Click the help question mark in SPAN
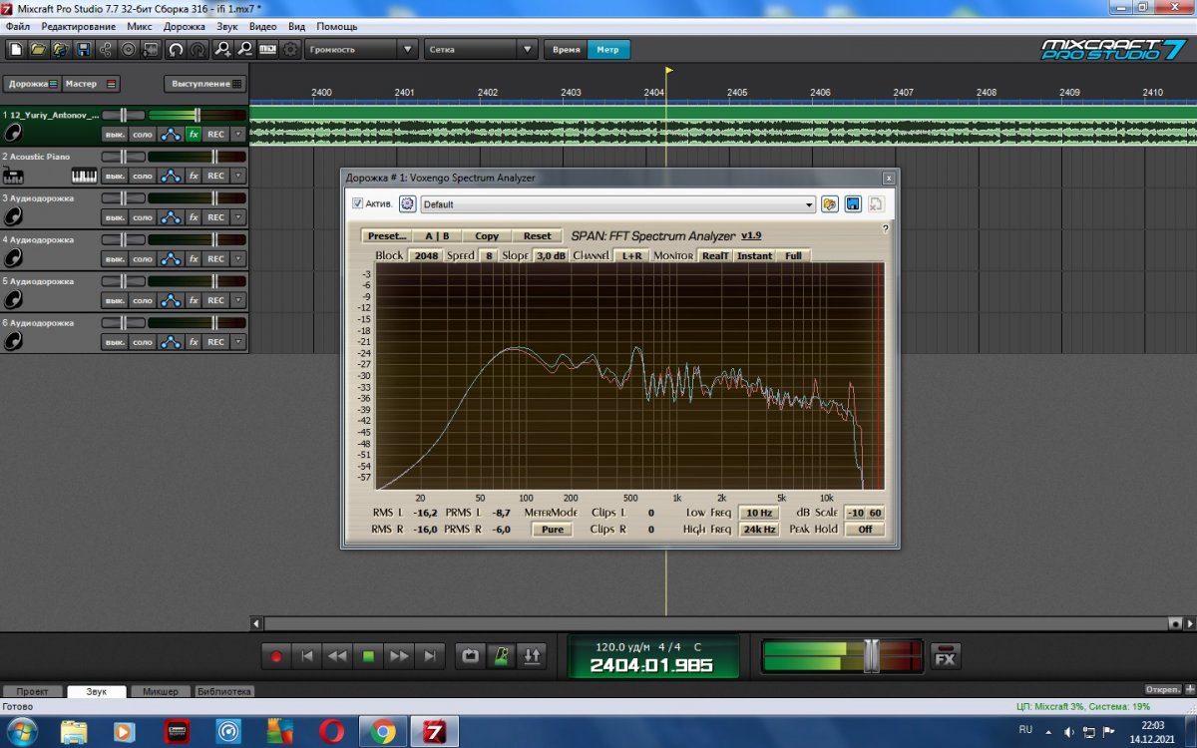Viewport: 1197px width, 748px height. [885, 229]
